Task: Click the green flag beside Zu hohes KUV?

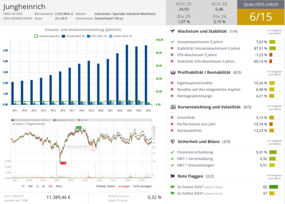Action: pyautogui.click(x=172, y=187)
